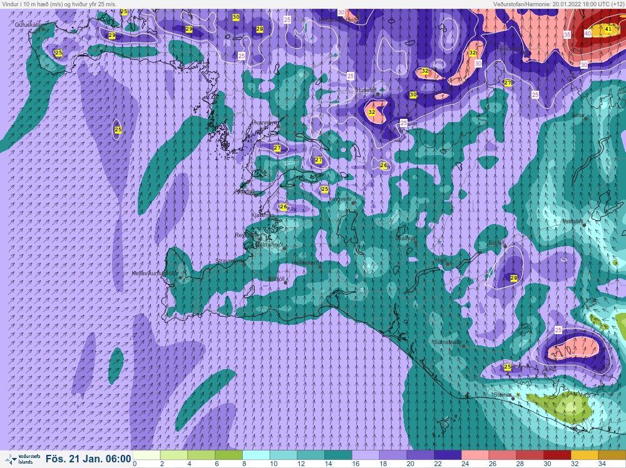Click the 25 gust marker near Gufuskálar
The width and height of the screenshot is (626, 468).
[x=59, y=53]
